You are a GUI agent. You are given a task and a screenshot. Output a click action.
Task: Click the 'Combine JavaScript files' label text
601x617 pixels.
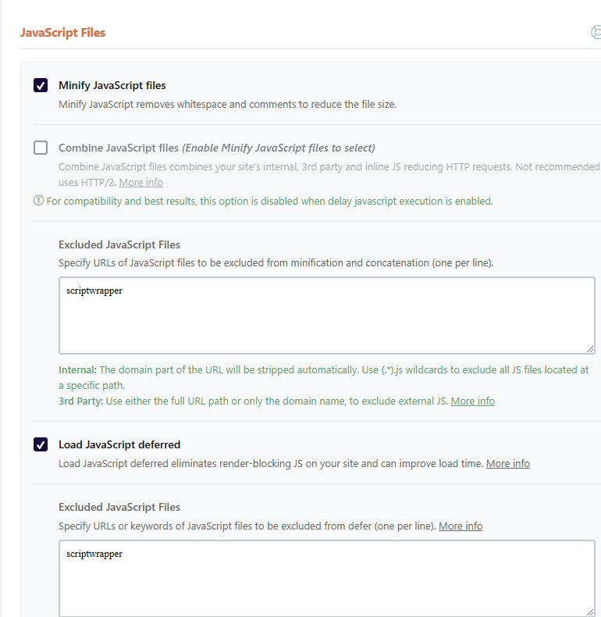pos(119,148)
